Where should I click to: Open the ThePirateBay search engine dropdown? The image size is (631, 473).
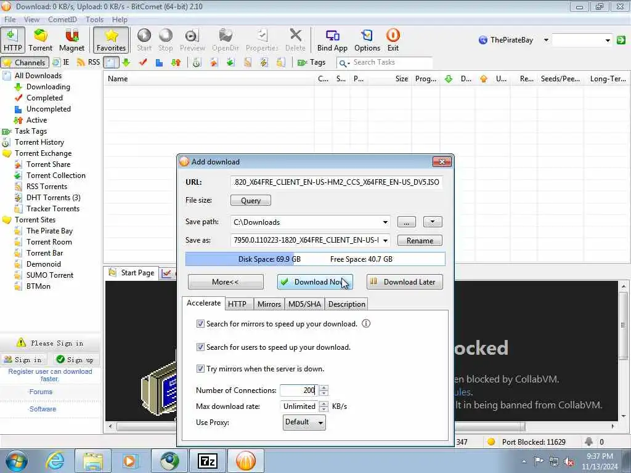(x=546, y=40)
